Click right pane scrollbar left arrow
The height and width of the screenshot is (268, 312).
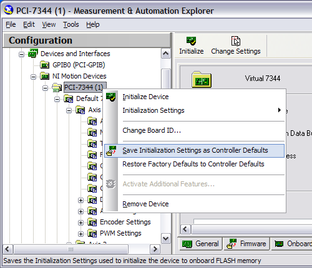point(185,229)
